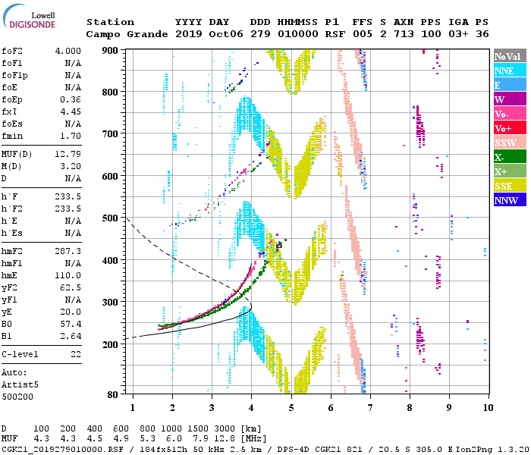Image resolution: width=531 pixels, height=455 pixels.
Task: Click the 900 label on height axis
Action: [x=111, y=51]
